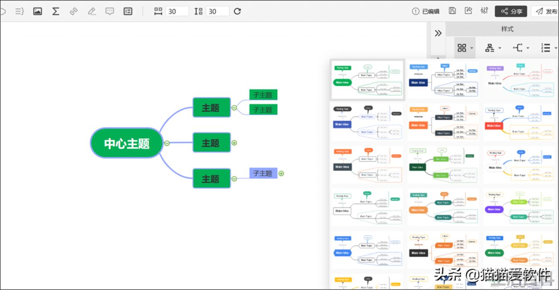
Task: Expand the blue 子主题 plus toggle
Action: [281, 173]
